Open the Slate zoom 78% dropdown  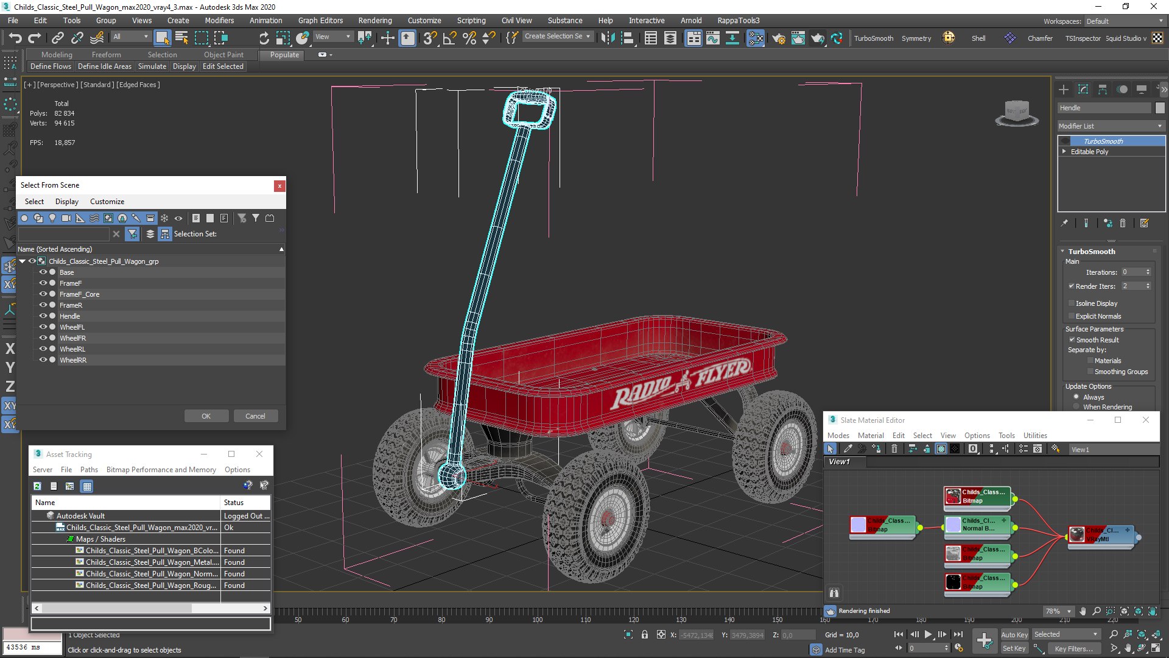[1058, 611]
